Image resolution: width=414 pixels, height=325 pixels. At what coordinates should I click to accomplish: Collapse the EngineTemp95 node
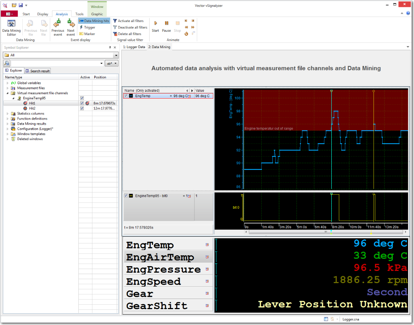tap(13, 98)
